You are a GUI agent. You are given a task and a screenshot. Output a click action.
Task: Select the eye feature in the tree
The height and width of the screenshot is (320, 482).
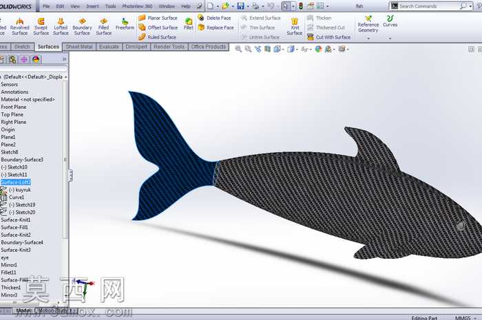(x=5, y=257)
